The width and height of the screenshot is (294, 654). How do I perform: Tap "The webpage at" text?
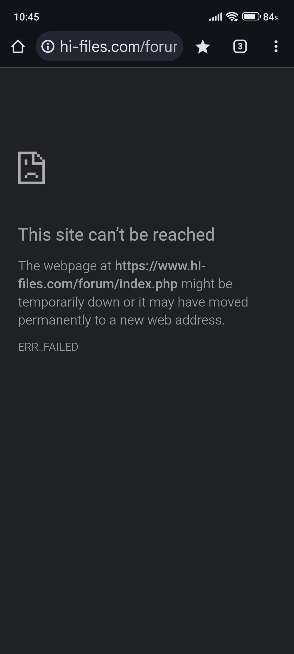point(65,266)
